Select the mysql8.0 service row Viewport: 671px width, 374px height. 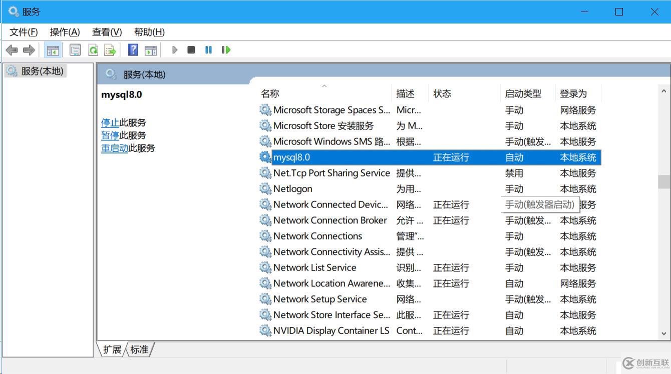pos(430,157)
